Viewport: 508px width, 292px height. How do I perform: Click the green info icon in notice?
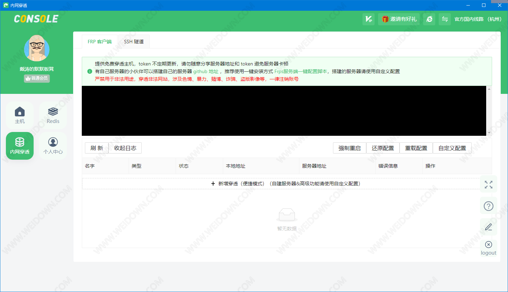click(x=90, y=71)
